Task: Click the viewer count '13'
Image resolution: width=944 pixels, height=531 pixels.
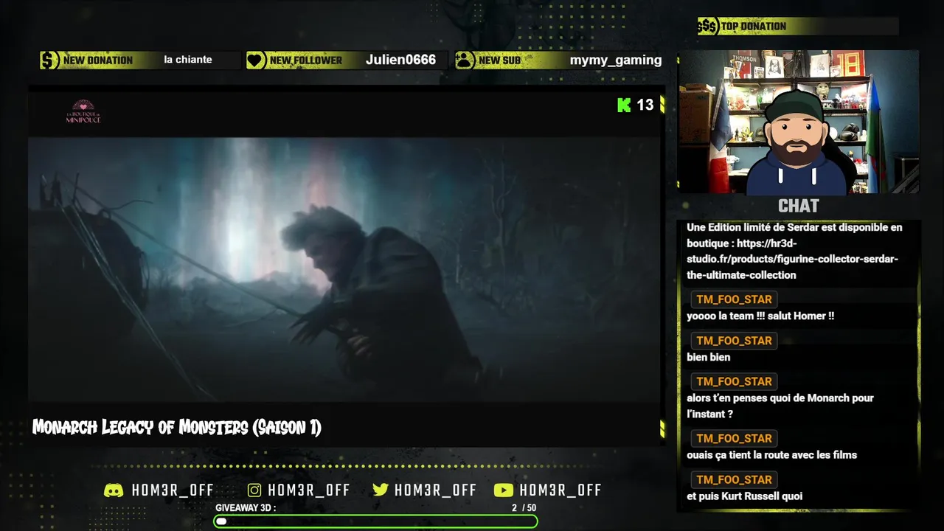Action: click(x=645, y=105)
